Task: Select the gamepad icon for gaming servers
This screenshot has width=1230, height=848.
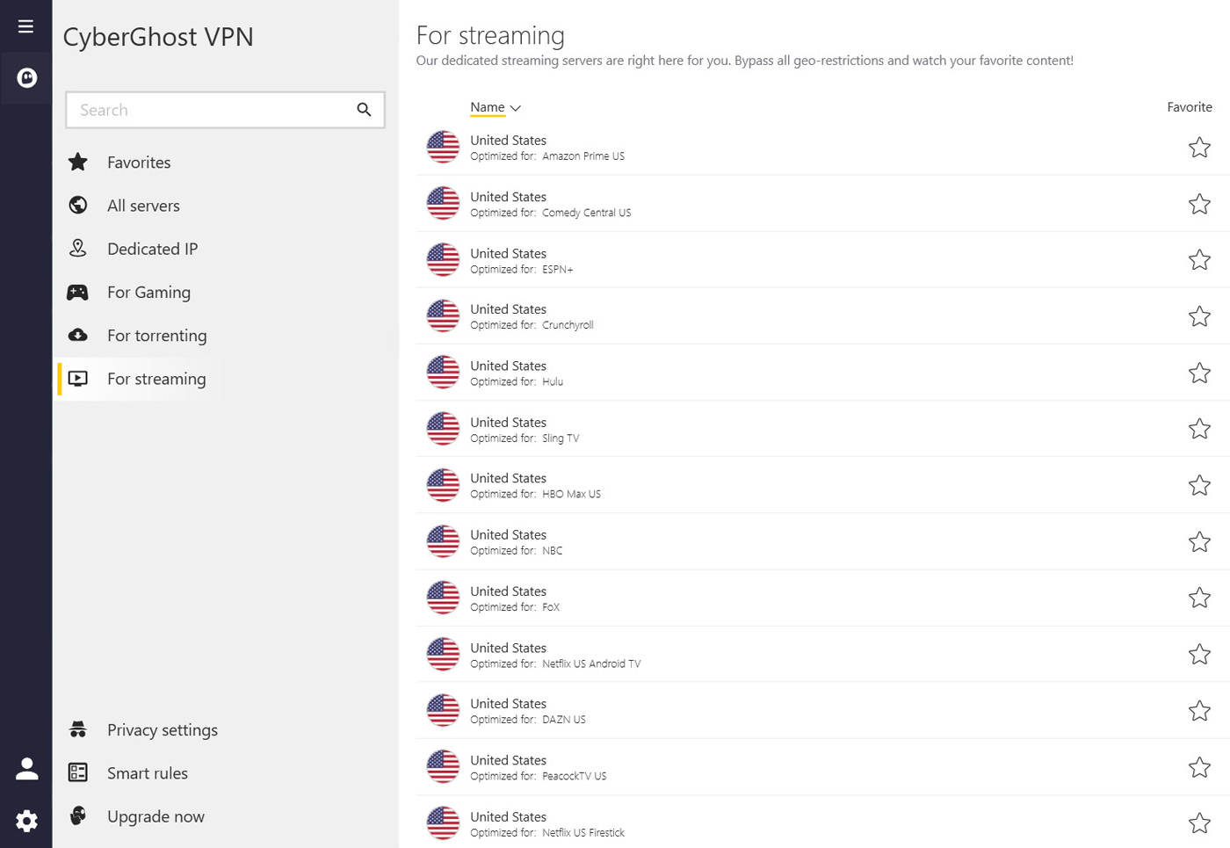Action: 77,292
